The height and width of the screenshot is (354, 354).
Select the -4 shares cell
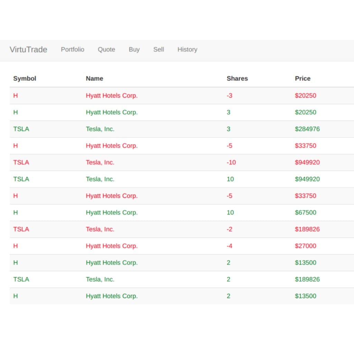(230, 246)
